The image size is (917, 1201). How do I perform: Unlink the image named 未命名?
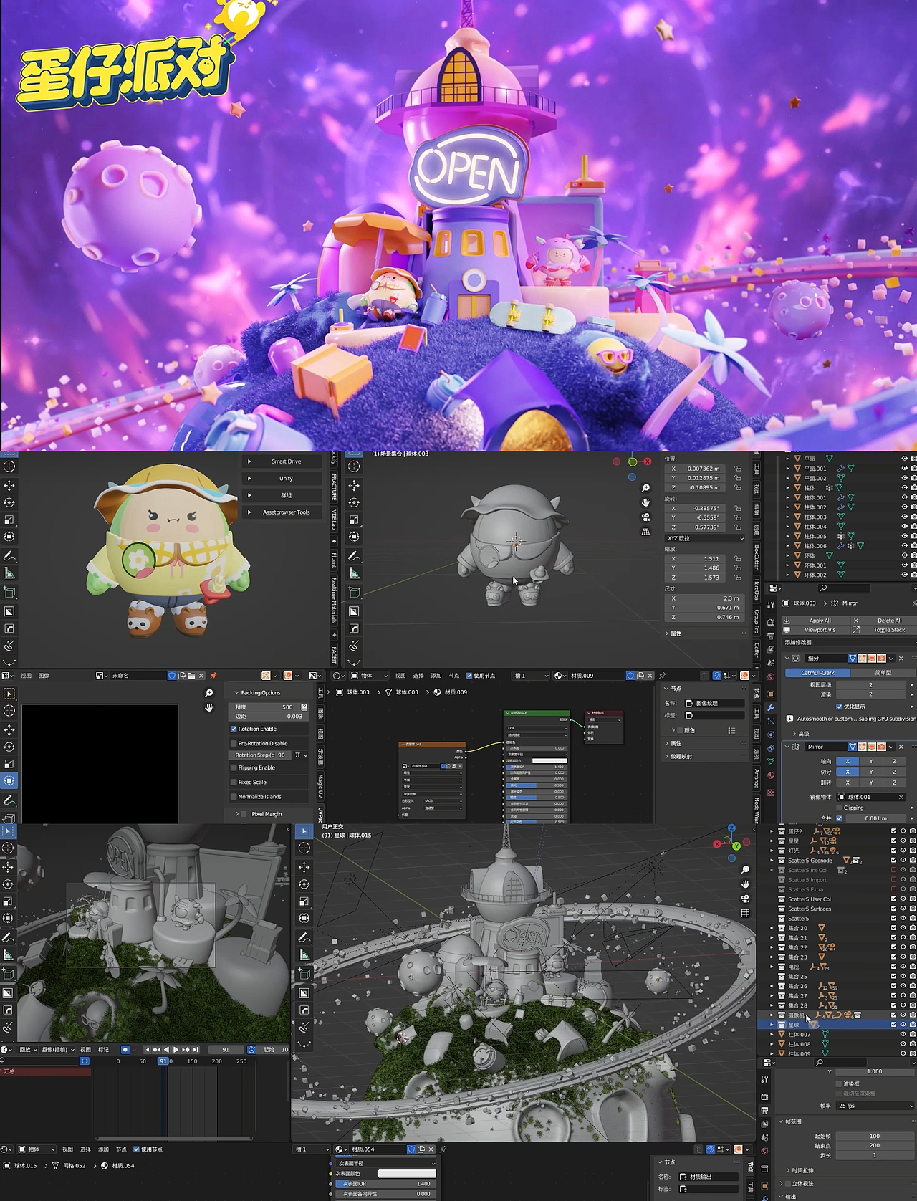(x=201, y=676)
